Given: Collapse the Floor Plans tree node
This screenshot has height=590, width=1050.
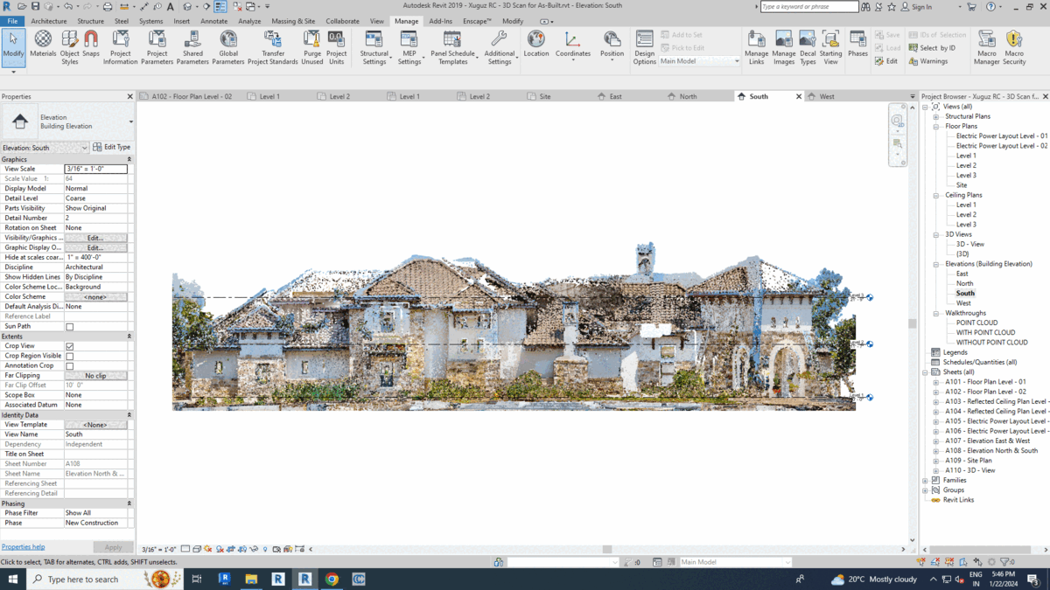Looking at the screenshot, I should [935, 127].
